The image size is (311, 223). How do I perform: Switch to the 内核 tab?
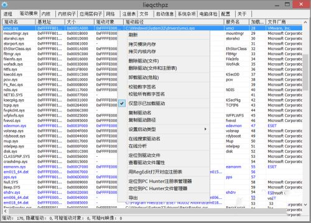pos(46,14)
